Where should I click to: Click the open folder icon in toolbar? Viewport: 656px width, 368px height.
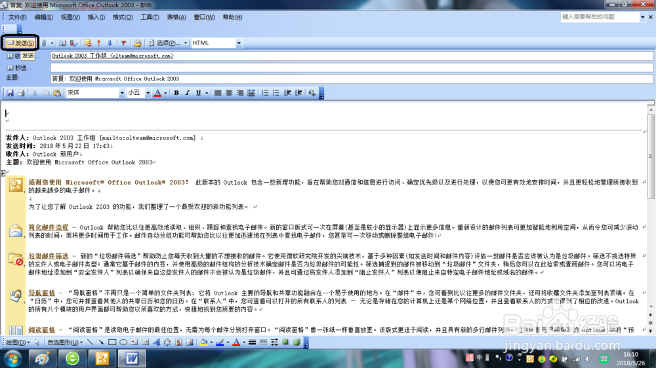pyautogui.click(x=137, y=43)
